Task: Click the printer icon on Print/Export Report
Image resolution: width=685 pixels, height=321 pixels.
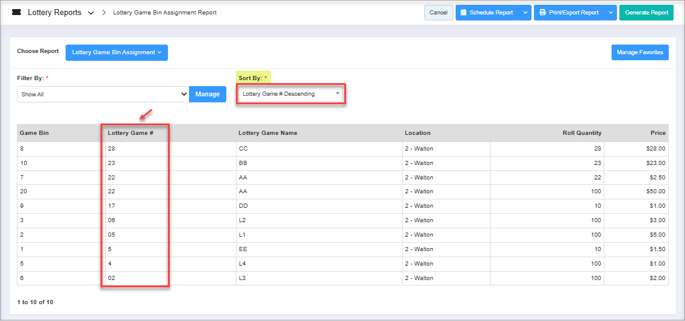Action: pos(542,13)
